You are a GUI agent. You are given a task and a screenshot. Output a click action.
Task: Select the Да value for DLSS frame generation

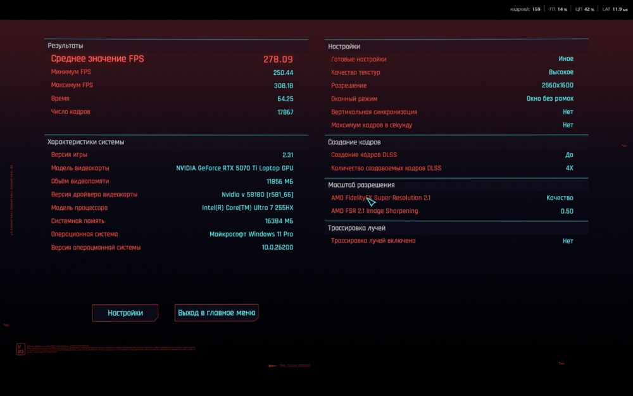569,155
